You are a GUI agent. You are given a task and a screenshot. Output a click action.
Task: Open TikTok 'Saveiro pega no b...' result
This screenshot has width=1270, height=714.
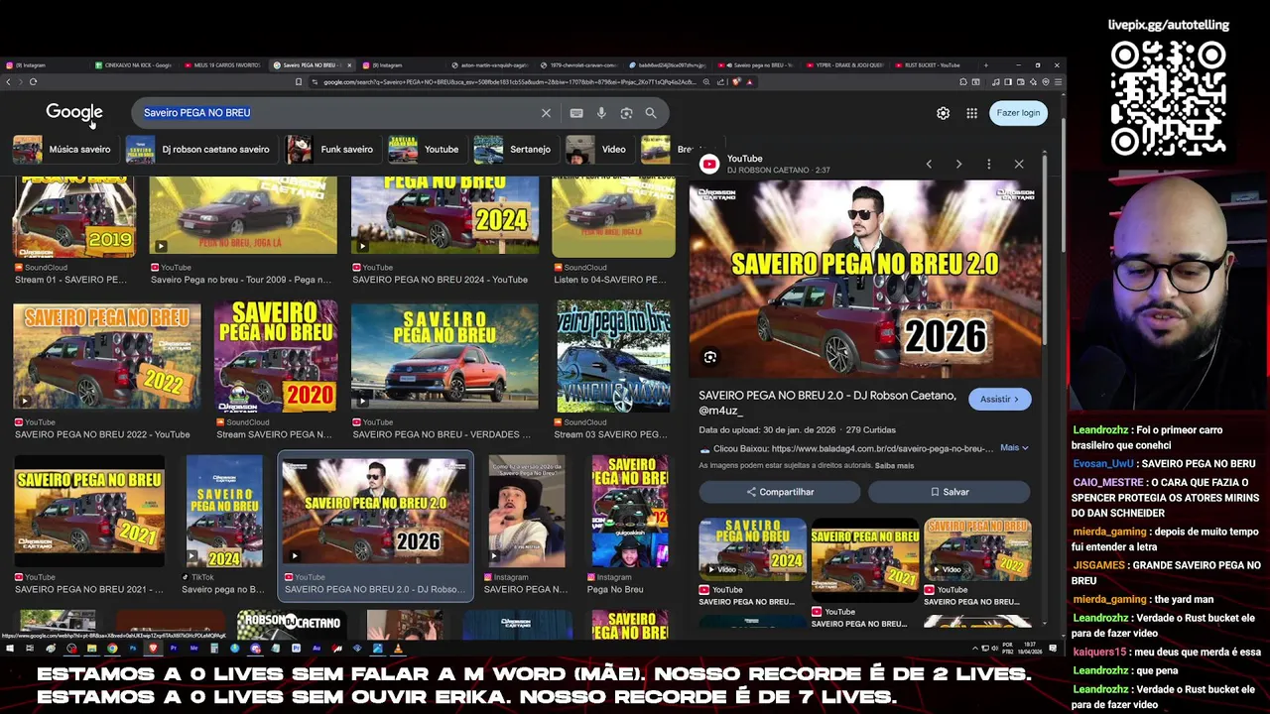pos(224,512)
